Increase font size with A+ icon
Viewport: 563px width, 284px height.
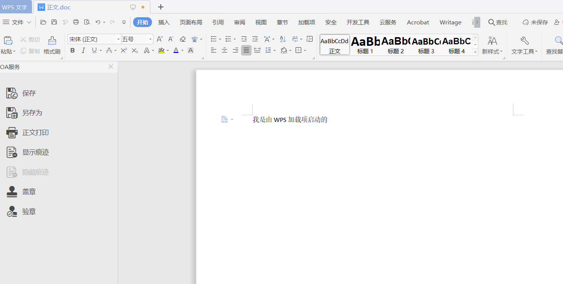pos(160,39)
